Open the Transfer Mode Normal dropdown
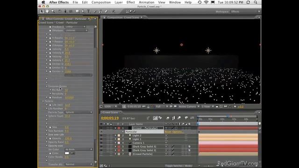This screenshot has width=299, height=168. tap(78, 164)
